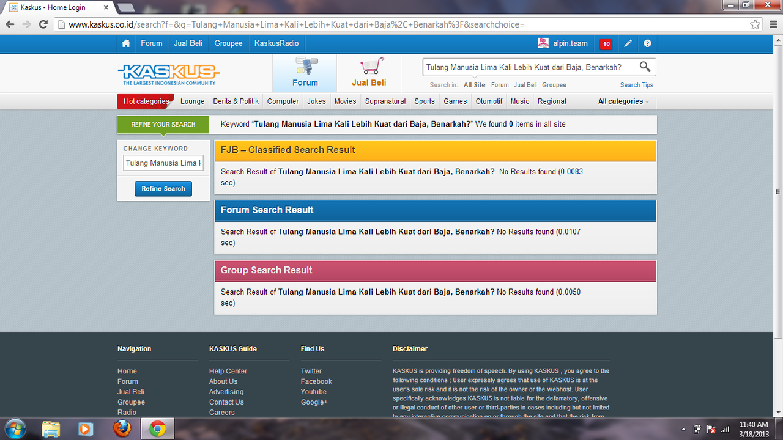The image size is (783, 440).
Task: Open Google+ footer link
Action: [314, 402]
